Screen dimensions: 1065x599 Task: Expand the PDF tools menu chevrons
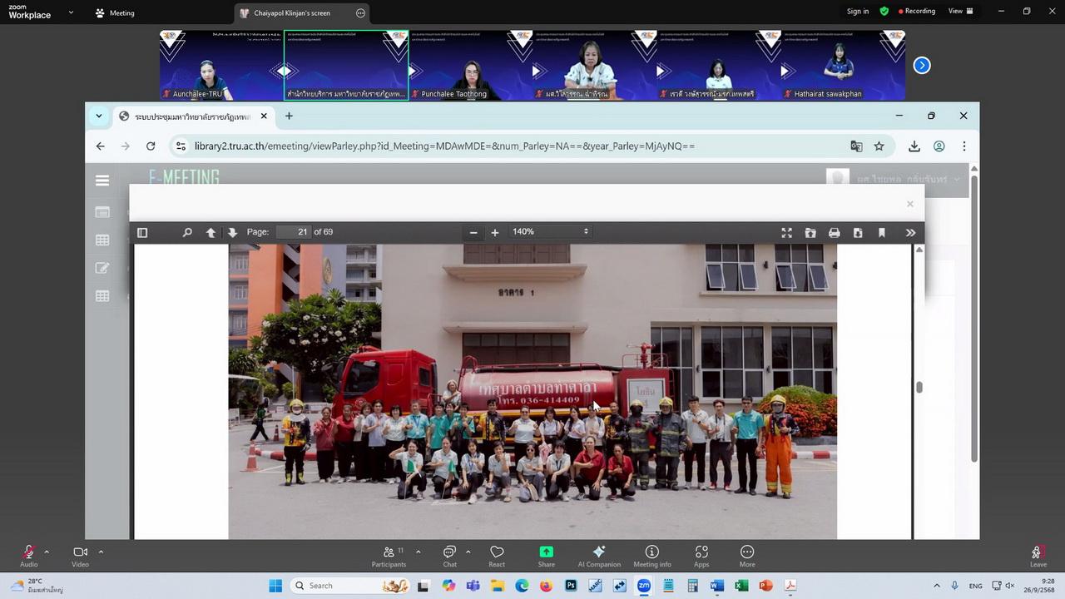pyautogui.click(x=910, y=233)
